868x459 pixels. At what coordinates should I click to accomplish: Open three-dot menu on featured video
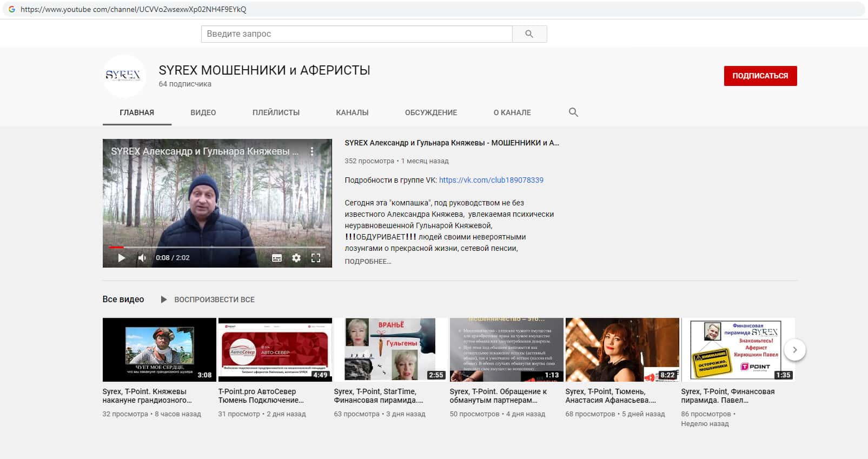click(x=312, y=151)
